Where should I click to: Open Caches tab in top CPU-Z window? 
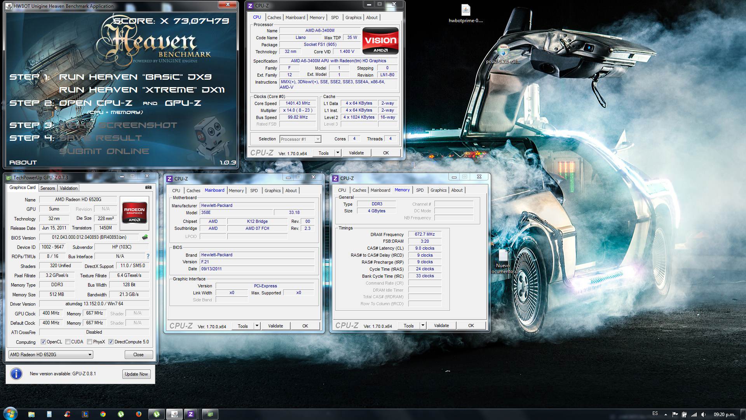tap(274, 17)
